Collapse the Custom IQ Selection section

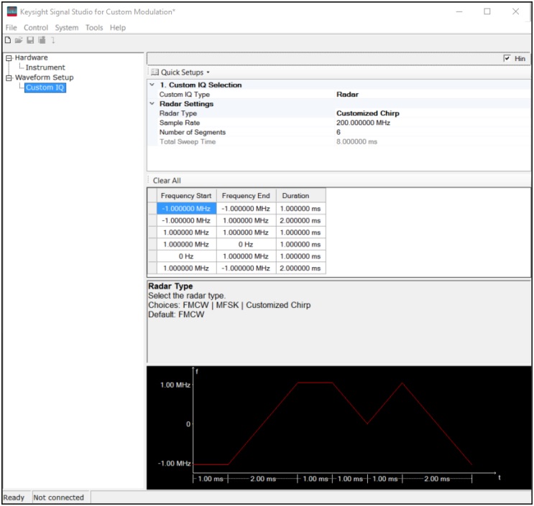tap(152, 85)
